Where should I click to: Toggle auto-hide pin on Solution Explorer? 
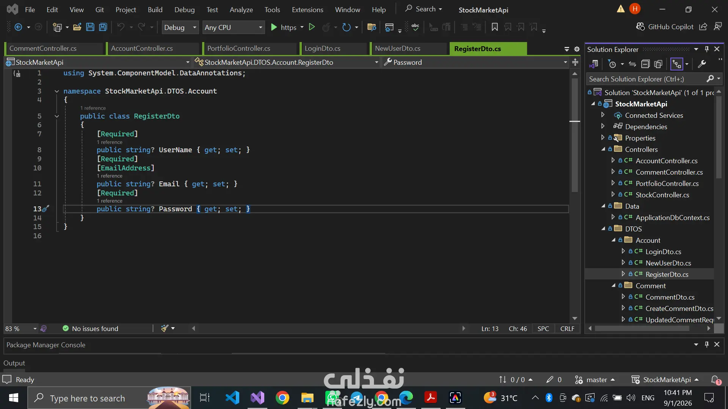(707, 49)
